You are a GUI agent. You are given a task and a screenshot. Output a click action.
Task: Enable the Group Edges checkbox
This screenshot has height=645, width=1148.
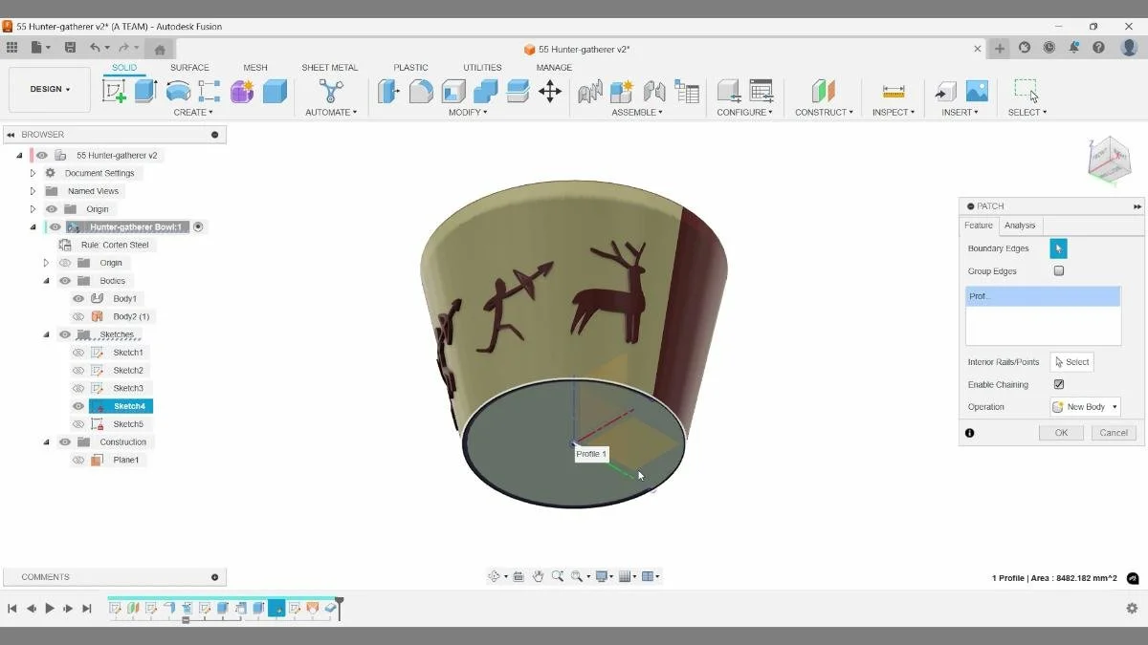[1059, 270]
